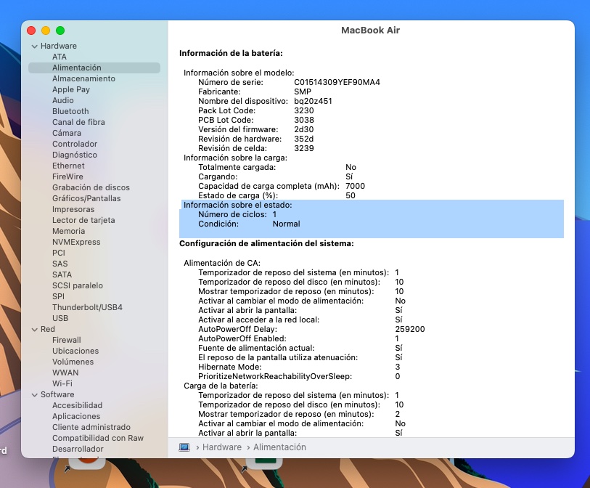The height and width of the screenshot is (488, 590).
Task: Collapse the Software category chevron
Action: point(34,395)
